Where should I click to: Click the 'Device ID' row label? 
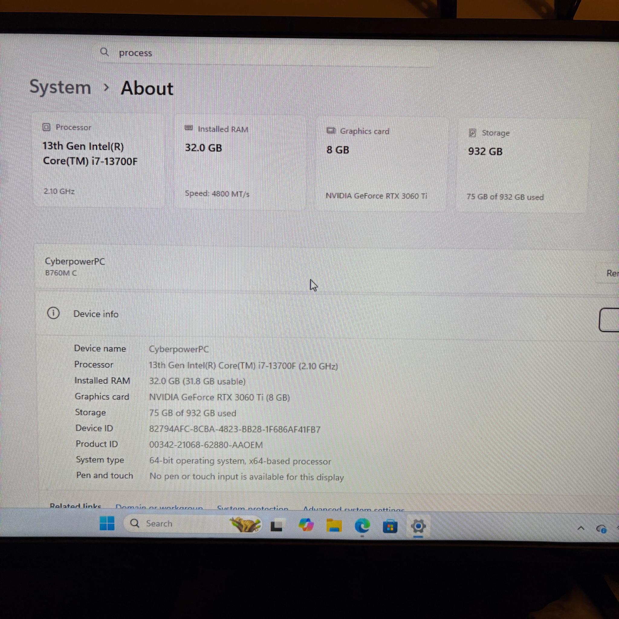click(94, 428)
